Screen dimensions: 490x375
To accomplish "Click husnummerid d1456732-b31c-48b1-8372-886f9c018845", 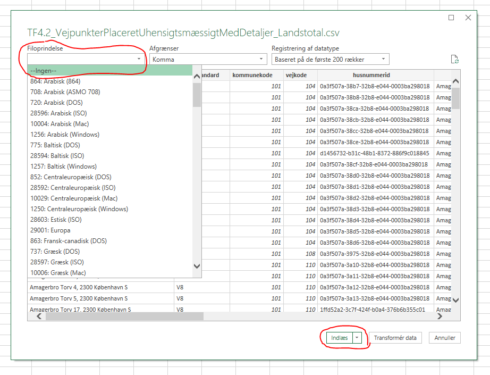I will click(x=376, y=153).
